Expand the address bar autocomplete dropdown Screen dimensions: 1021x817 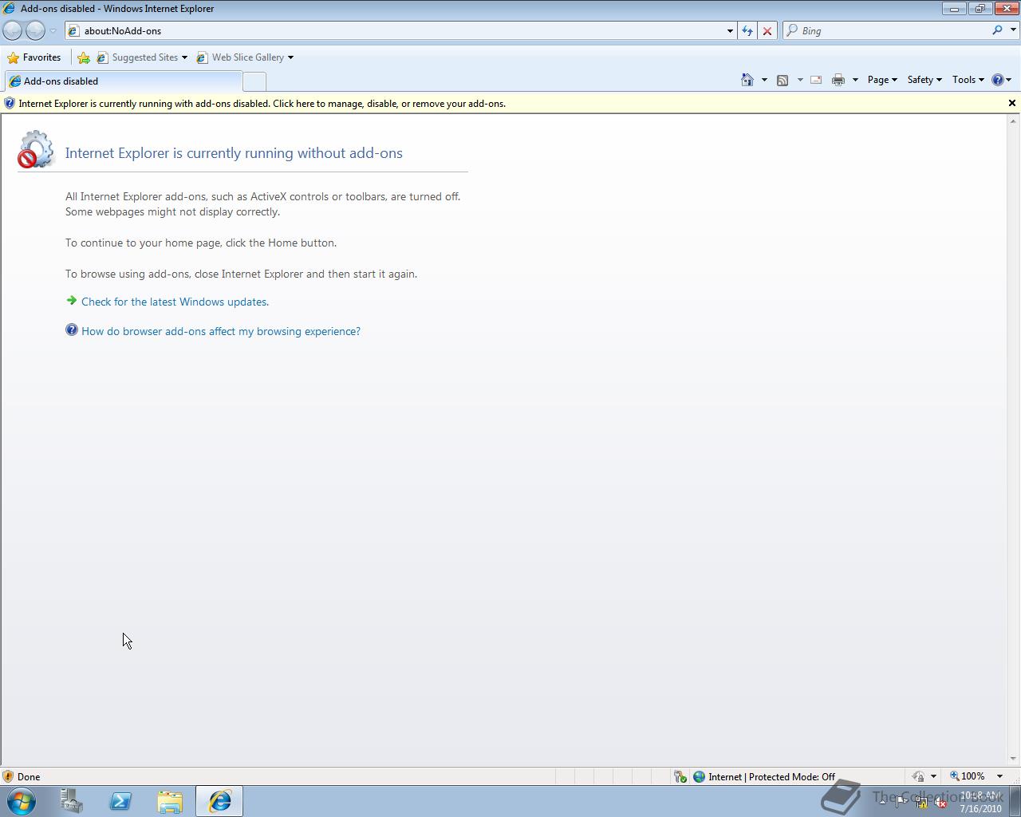pos(730,30)
